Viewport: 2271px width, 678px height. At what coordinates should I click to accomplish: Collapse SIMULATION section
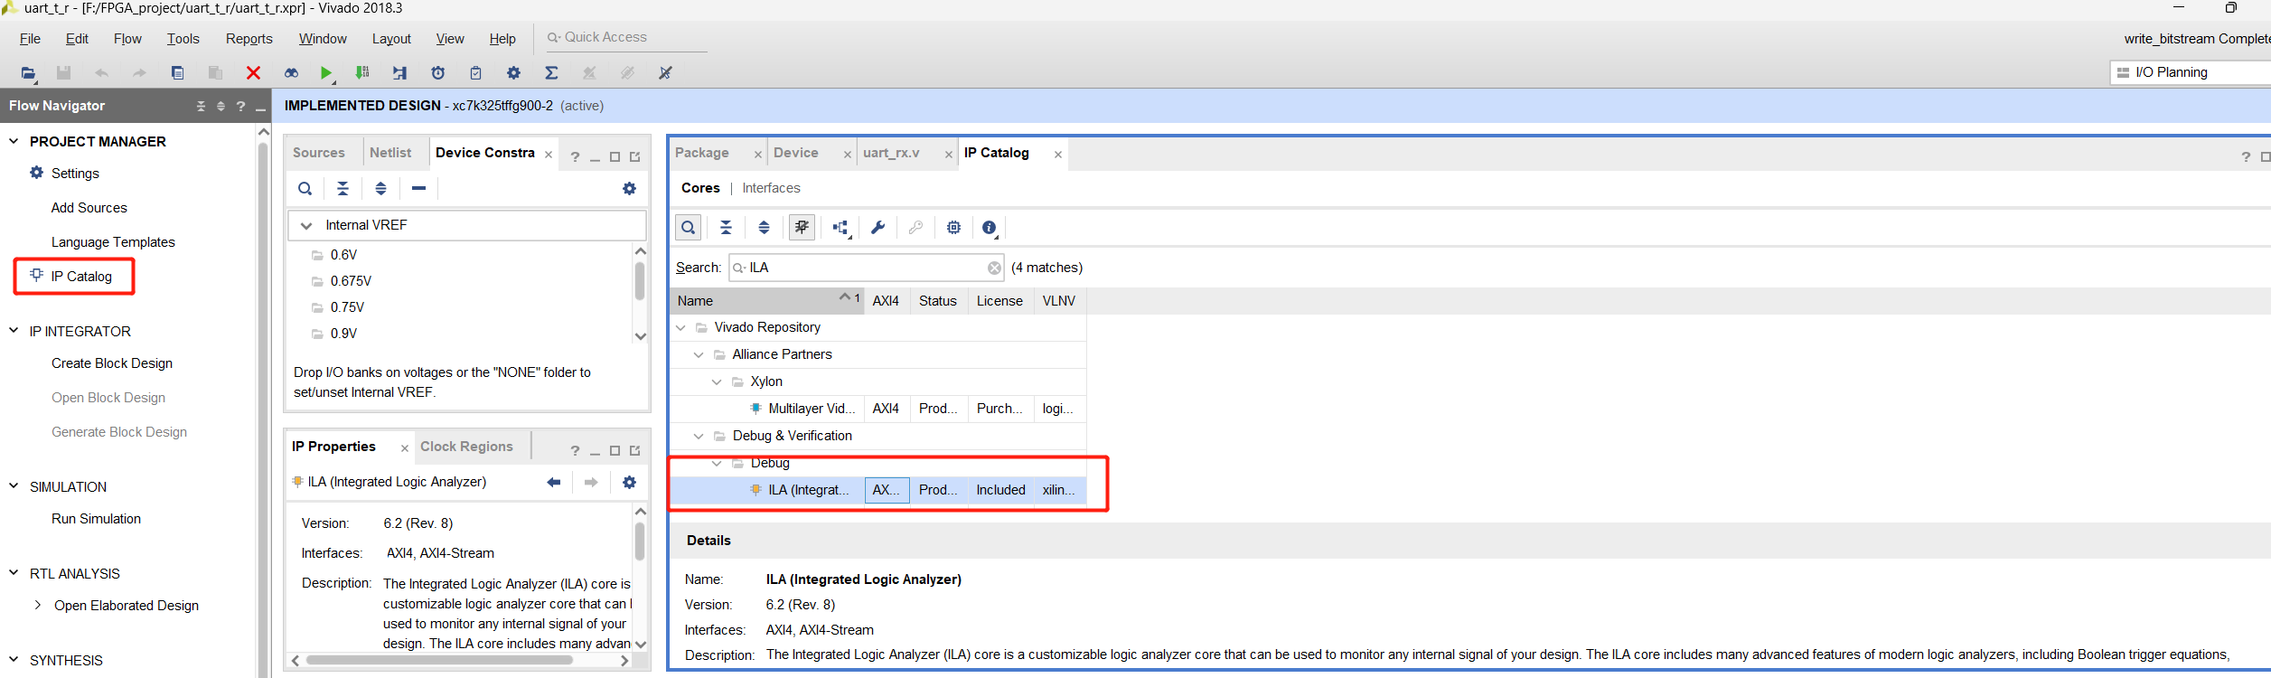[14, 486]
